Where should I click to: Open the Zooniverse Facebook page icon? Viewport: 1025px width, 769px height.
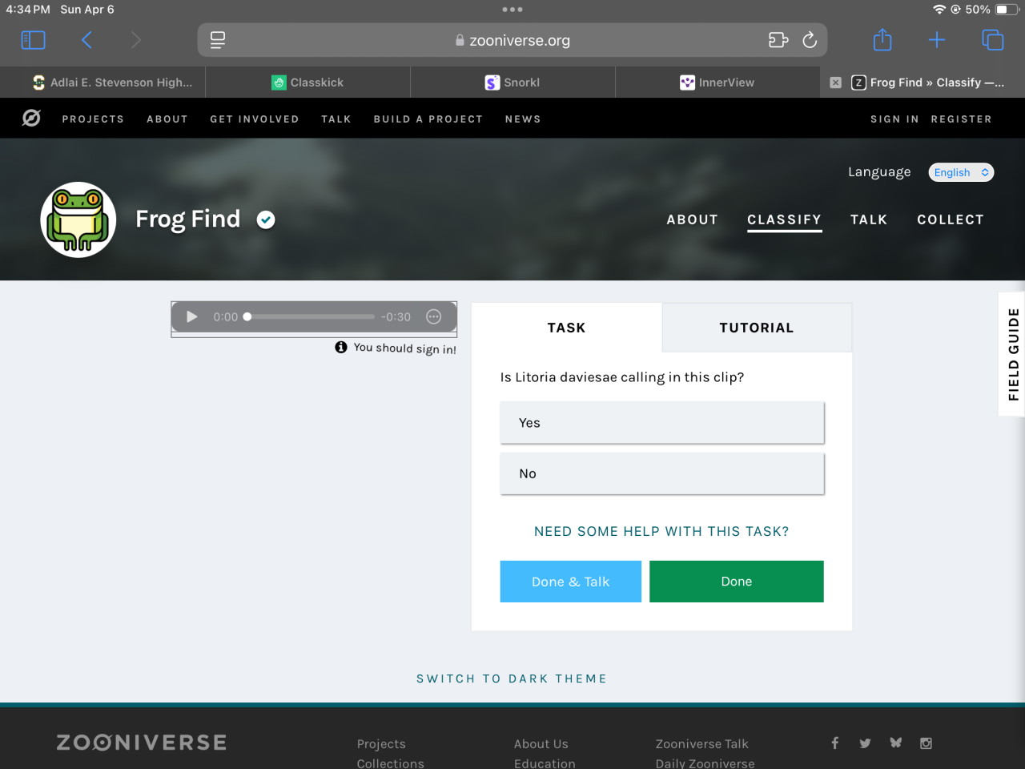click(834, 743)
